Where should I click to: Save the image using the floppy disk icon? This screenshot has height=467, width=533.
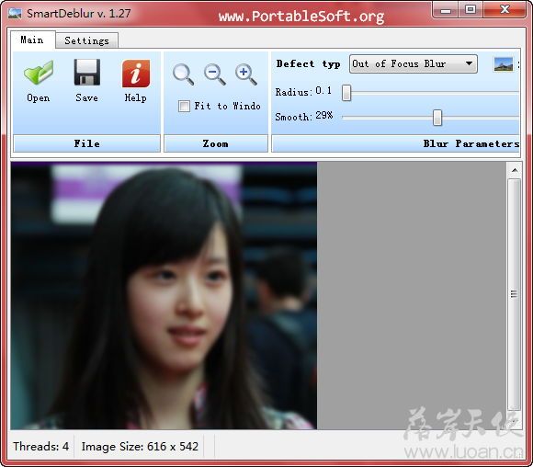pos(87,72)
